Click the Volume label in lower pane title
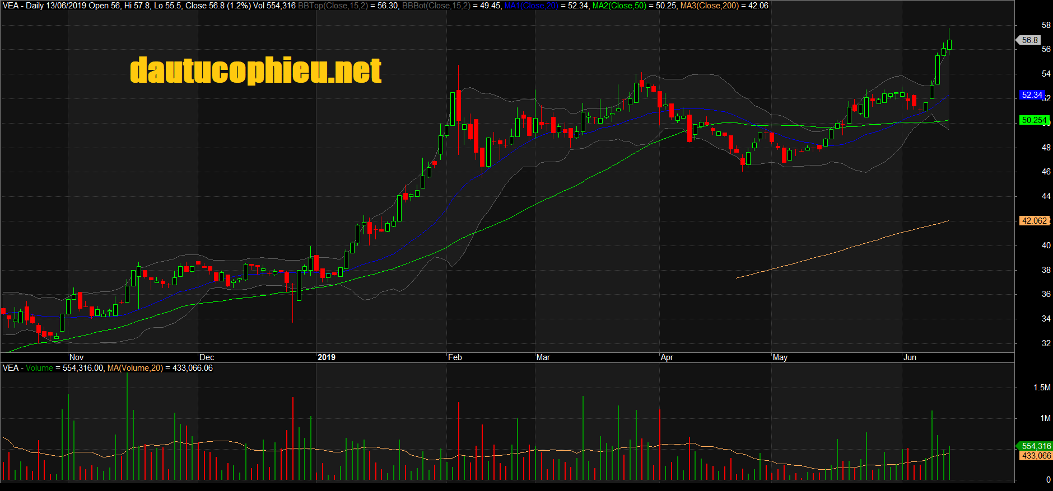 click(x=39, y=368)
